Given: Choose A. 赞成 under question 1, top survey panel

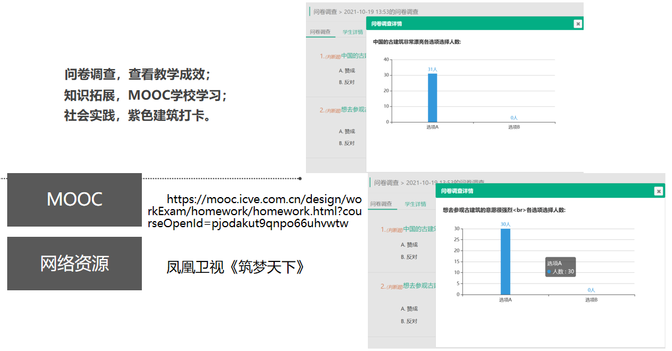Looking at the screenshot, I should [x=347, y=70].
